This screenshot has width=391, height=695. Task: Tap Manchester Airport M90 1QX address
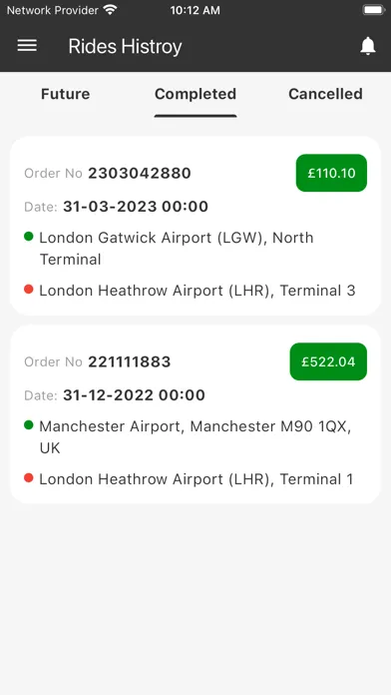(x=195, y=437)
